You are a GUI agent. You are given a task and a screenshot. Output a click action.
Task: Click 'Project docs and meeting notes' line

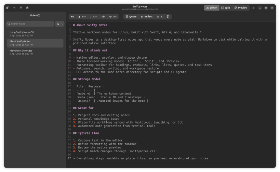(x=101, y=115)
